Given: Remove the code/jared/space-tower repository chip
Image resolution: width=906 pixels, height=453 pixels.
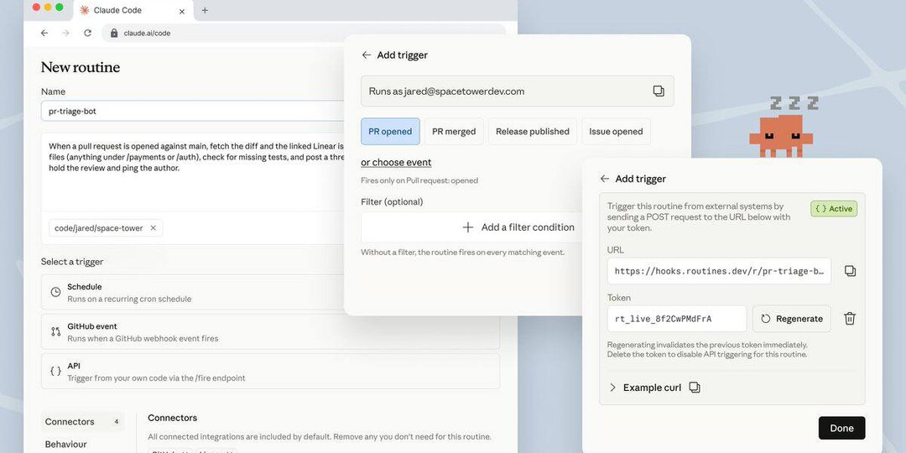Looking at the screenshot, I should point(154,228).
